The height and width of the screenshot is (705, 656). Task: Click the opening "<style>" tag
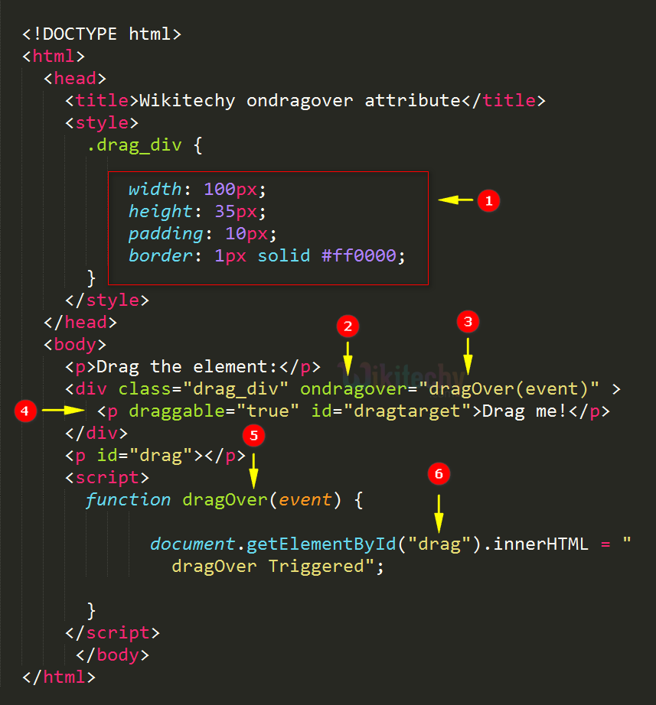tap(102, 123)
